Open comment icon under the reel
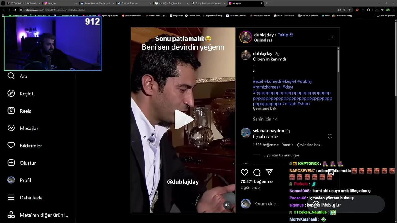This screenshot has height=223, width=397. click(257, 173)
